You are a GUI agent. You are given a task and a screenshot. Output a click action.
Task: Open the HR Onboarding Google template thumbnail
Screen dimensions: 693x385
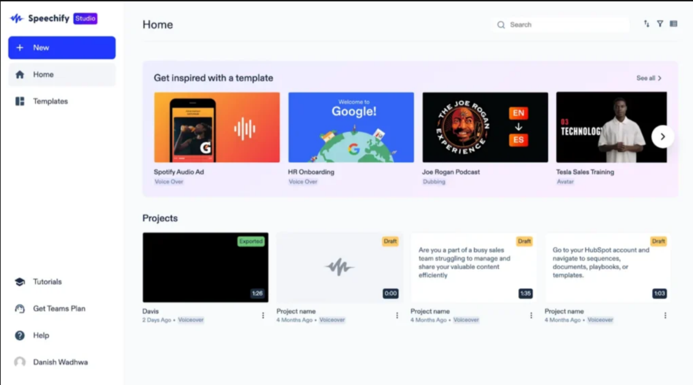coord(351,128)
